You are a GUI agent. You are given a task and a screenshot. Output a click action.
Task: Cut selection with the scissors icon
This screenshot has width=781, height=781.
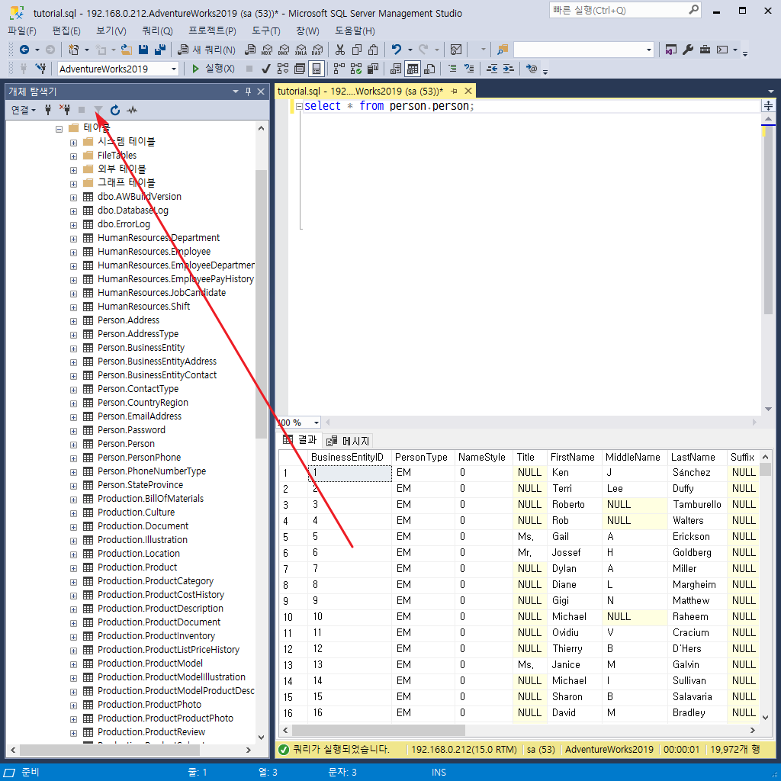(340, 50)
